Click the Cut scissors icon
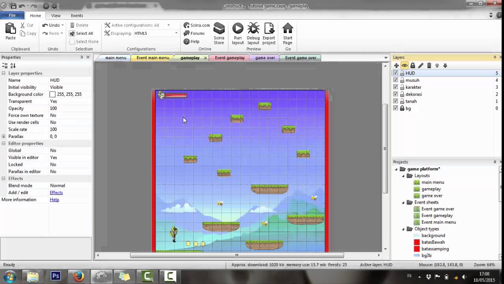 (23, 25)
